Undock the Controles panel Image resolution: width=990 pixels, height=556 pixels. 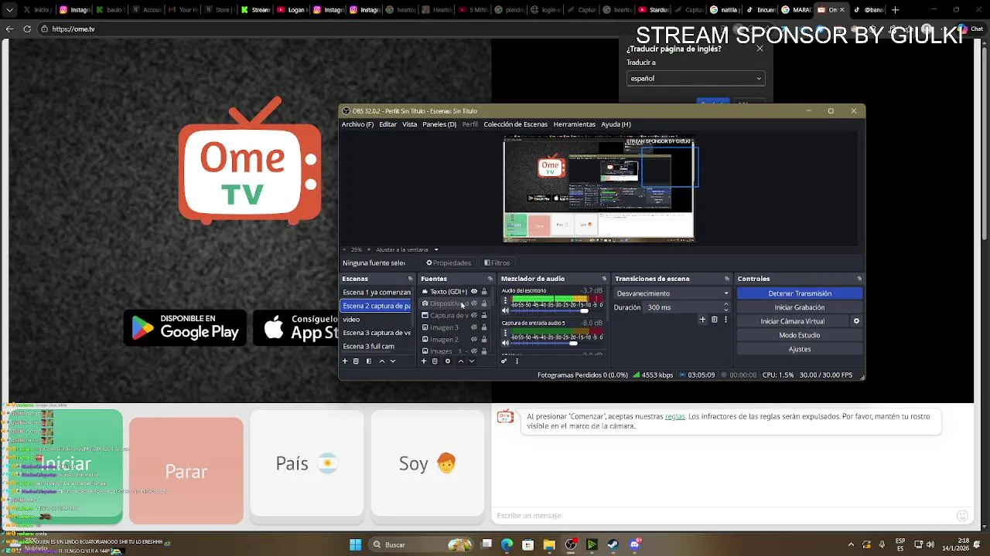coord(859,279)
